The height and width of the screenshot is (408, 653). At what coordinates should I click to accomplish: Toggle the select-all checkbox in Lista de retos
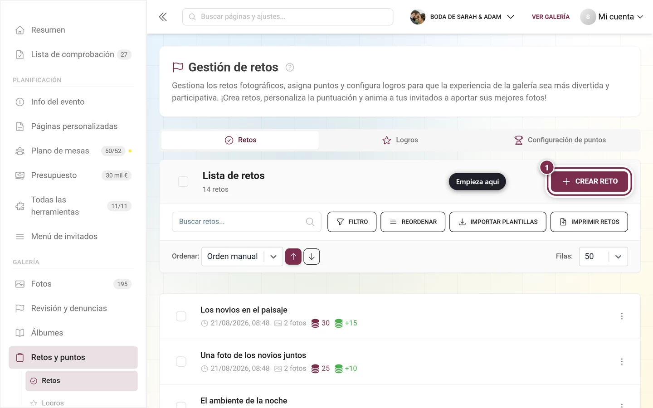tap(183, 182)
